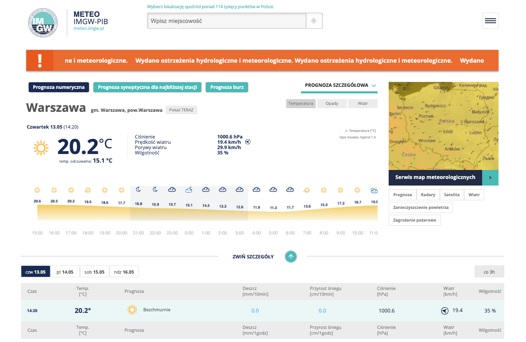The height and width of the screenshot is (342, 526).
Task: Click the sun icon above 9:00
Action: point(340,190)
